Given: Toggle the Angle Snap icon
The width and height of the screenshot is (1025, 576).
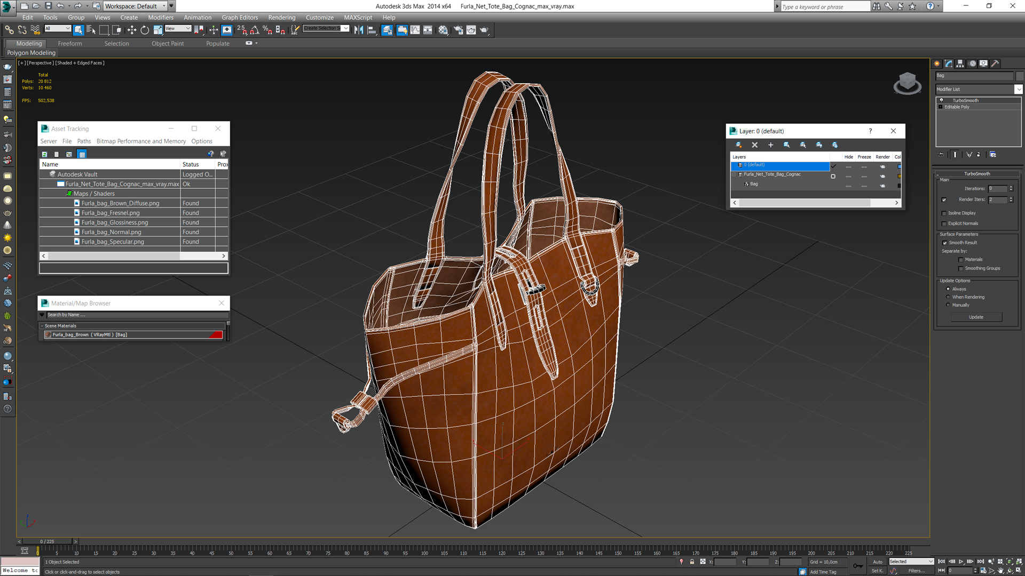Looking at the screenshot, I should tap(255, 30).
